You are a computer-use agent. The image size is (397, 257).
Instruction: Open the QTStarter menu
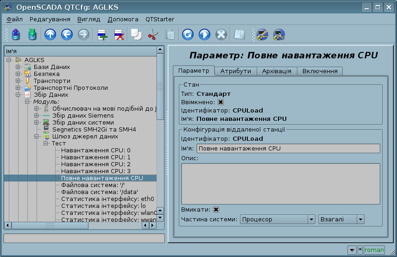coord(160,19)
